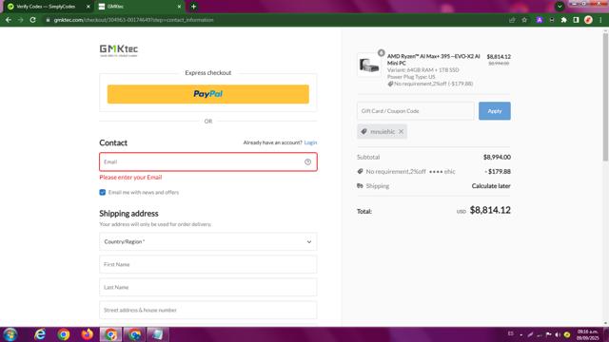Launch Firefox from the taskbar

87,334
